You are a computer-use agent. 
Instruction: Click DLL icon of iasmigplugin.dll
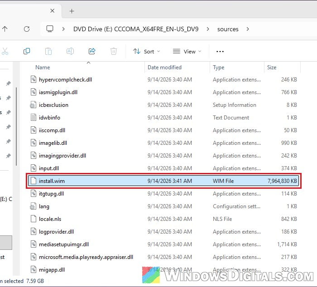[x=34, y=92]
